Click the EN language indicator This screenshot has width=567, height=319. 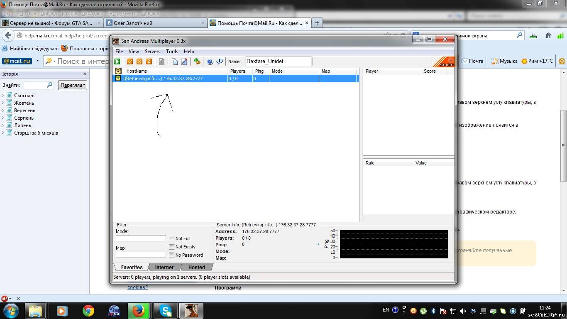point(386,310)
